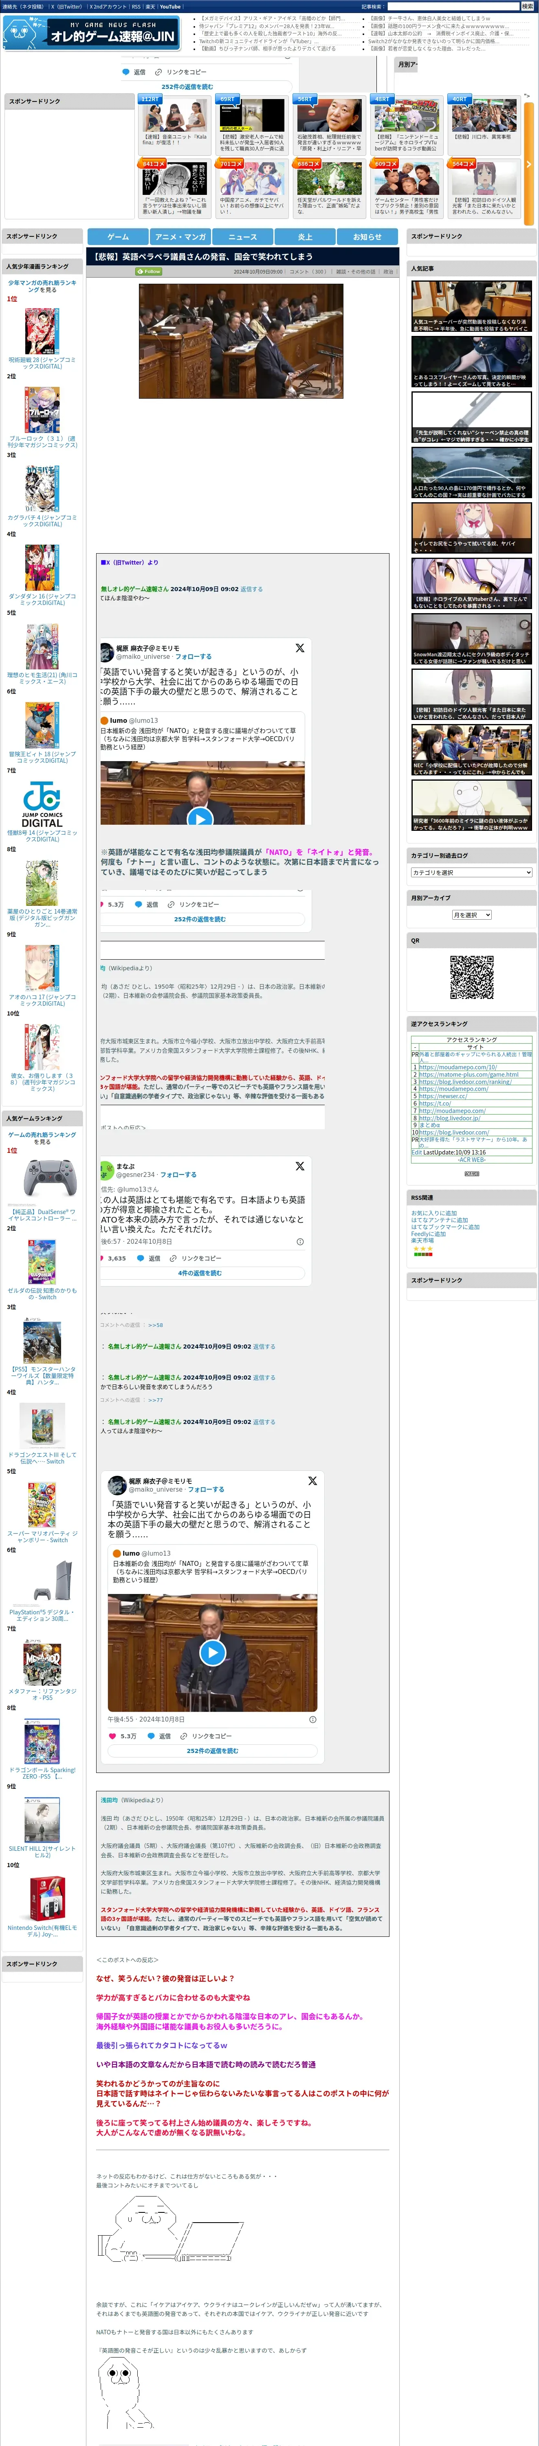Open 楽天市場 link in RSS関連
This screenshot has width=539, height=2446.
pyautogui.click(x=422, y=1240)
